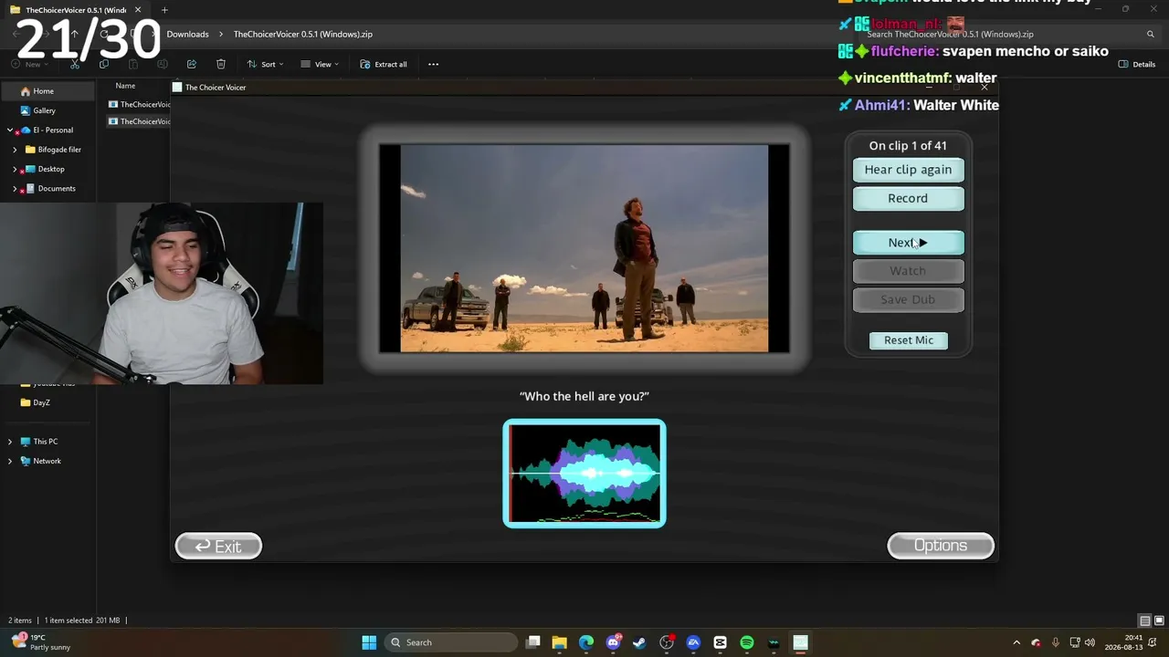Screen dimensions: 1169x657
Task: Click the volume icon in system tray
Action: [1090, 642]
